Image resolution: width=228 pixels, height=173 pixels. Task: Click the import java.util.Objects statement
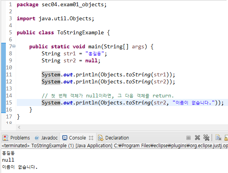tap(55, 18)
